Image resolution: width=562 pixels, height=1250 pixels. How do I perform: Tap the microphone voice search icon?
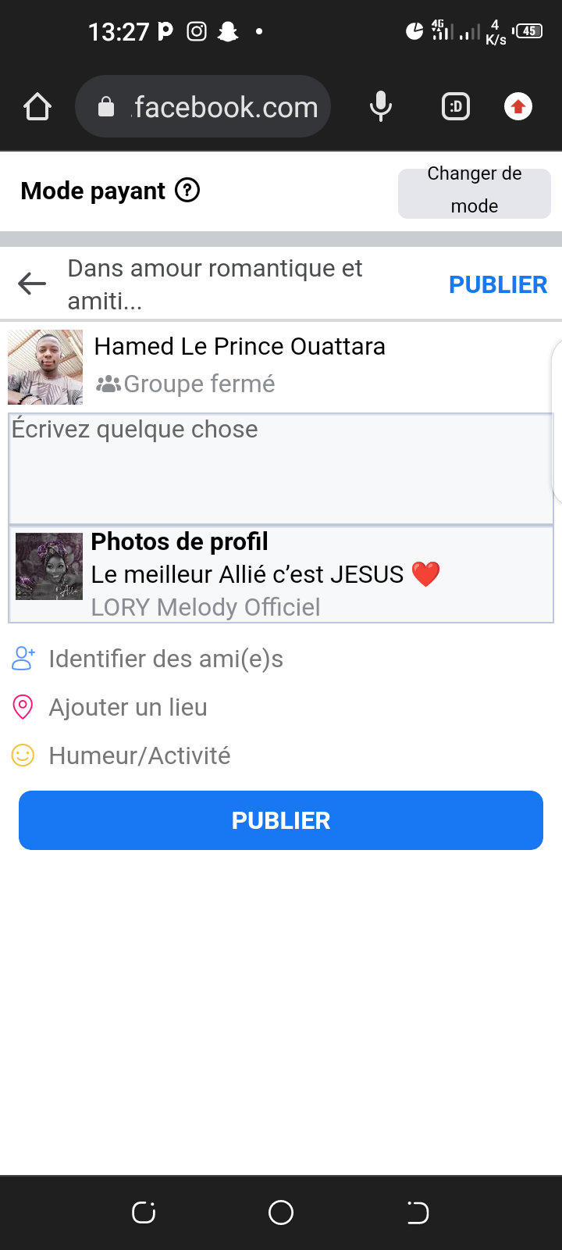[380, 106]
